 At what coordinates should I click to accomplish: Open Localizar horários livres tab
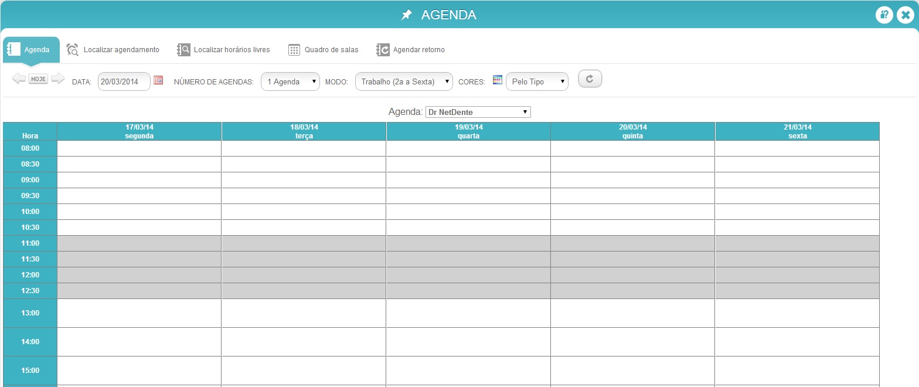tap(232, 50)
